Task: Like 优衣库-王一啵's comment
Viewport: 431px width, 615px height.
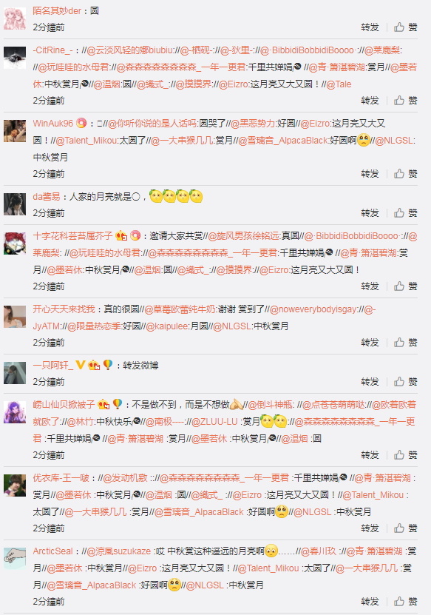Action: (x=406, y=528)
